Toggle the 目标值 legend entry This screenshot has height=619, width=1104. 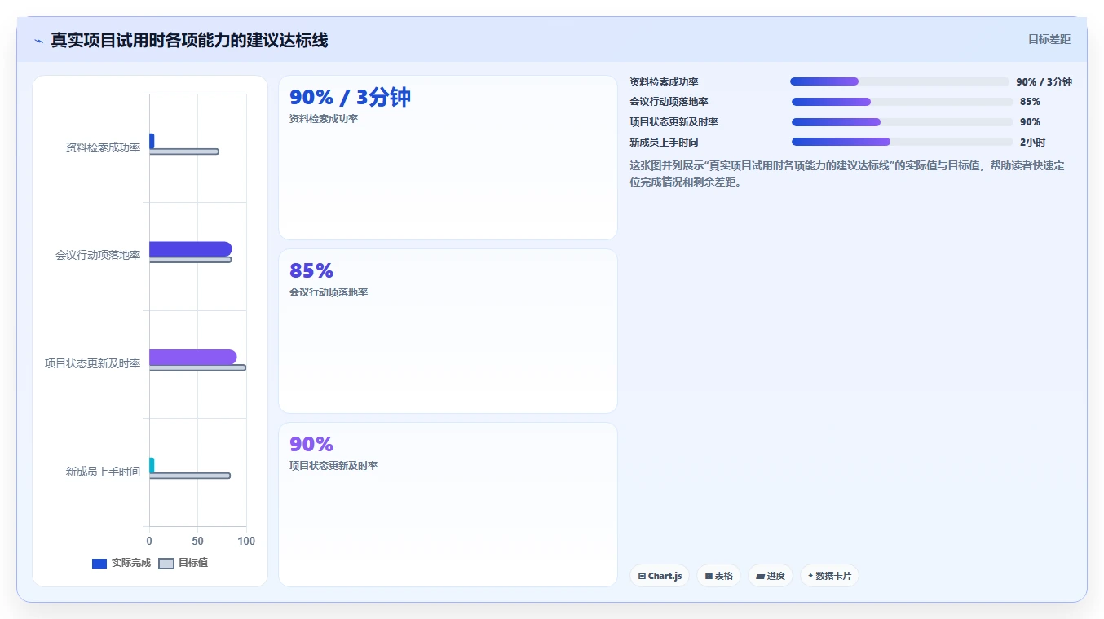[x=183, y=563]
